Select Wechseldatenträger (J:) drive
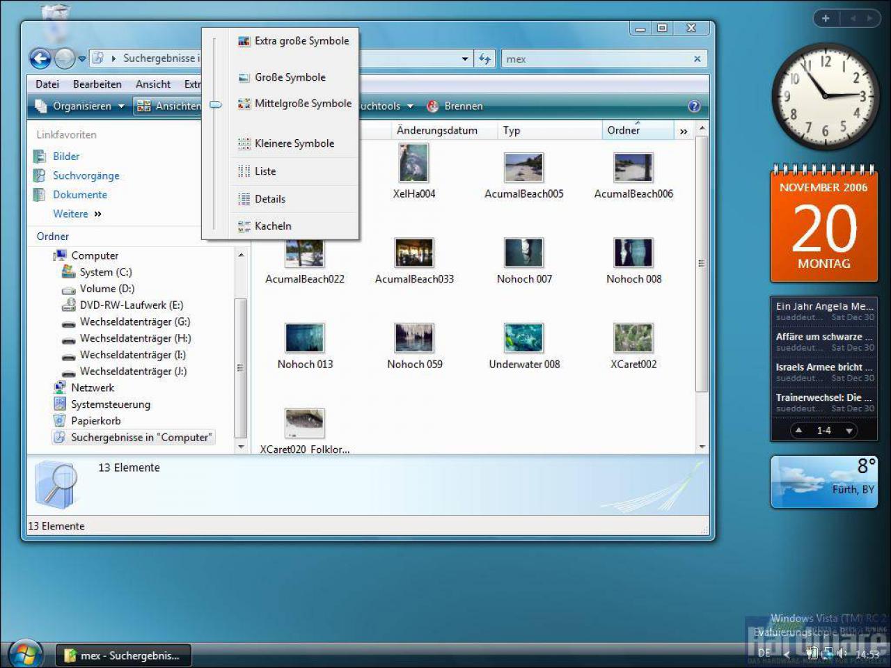The height and width of the screenshot is (668, 891). 134,372
